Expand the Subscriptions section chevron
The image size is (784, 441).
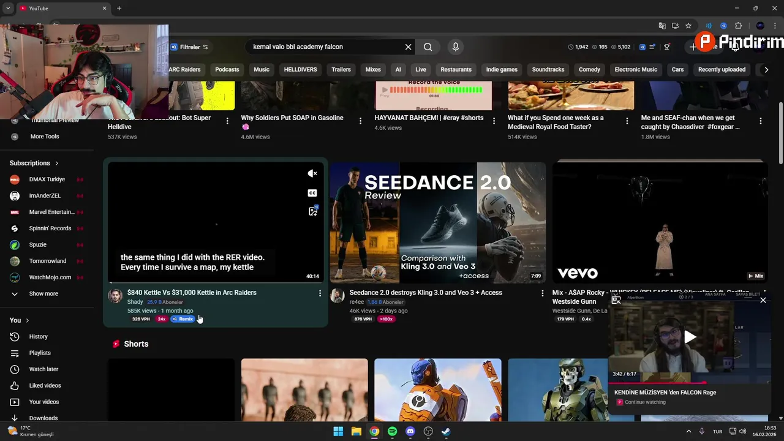pos(57,164)
